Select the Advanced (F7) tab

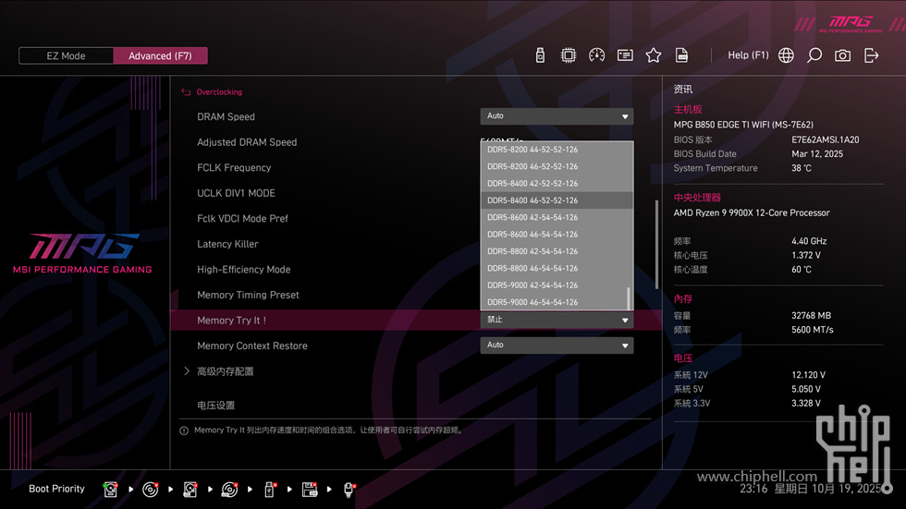coord(160,56)
